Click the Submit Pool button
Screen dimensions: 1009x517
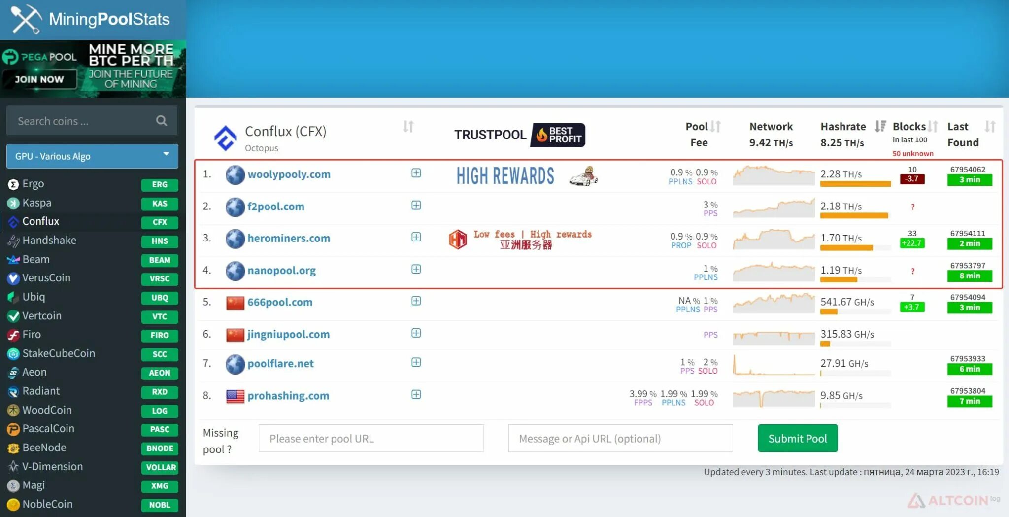tap(798, 438)
